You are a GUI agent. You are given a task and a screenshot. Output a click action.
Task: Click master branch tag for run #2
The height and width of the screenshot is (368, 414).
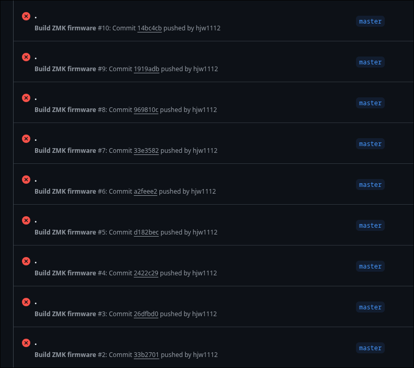370,348
